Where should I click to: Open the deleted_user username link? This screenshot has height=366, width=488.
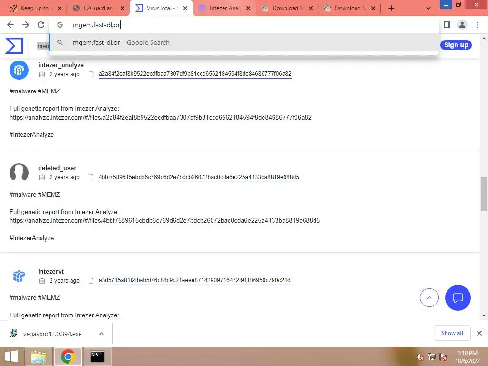[x=57, y=168]
